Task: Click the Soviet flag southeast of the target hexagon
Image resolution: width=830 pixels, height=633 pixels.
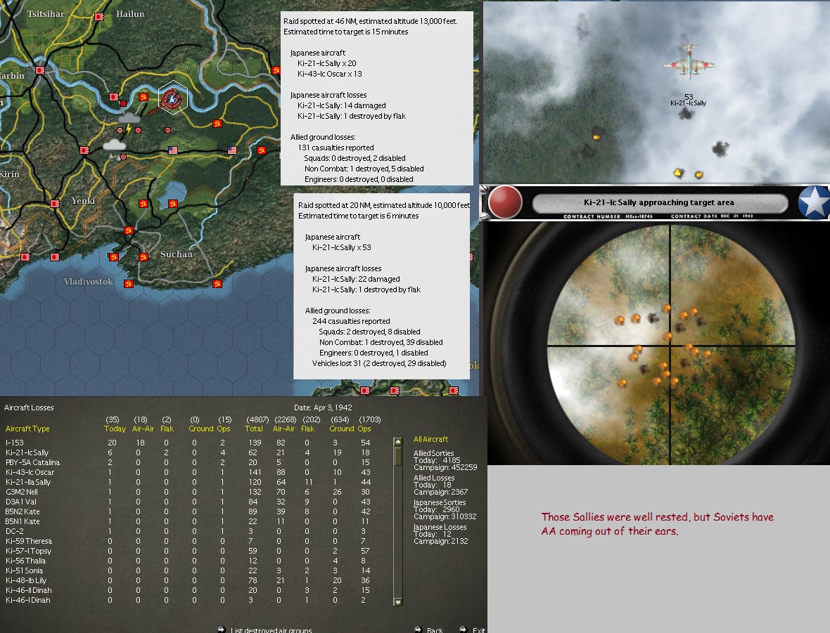Action: tap(217, 124)
